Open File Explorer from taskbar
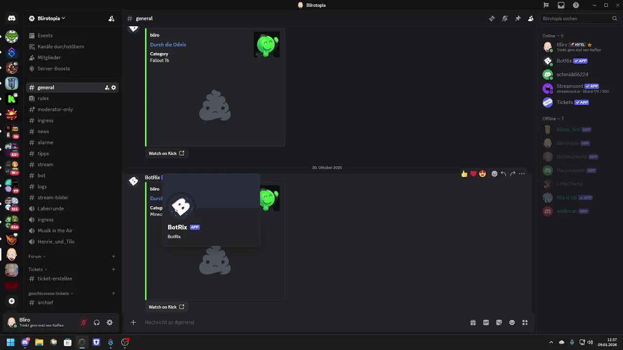The width and height of the screenshot is (623, 350). coord(39,342)
